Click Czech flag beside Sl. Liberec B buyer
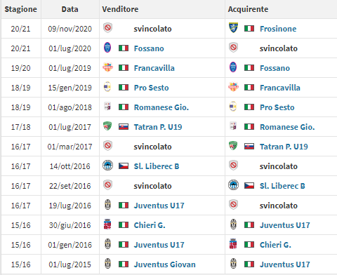This screenshot has height=275, width=337. tap(249, 186)
